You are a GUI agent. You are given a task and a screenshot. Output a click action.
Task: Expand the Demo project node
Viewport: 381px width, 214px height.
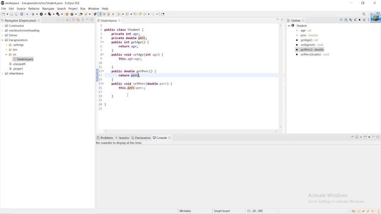click(2, 35)
